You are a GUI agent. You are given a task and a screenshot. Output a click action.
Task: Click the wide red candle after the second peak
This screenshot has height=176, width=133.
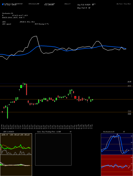(75, 97)
